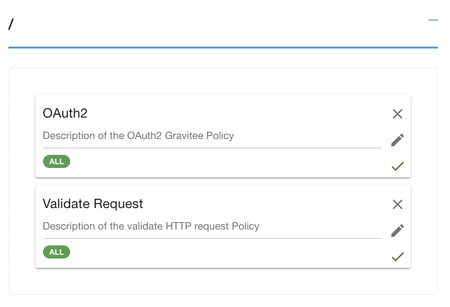Collapse the / path section
This screenshot has width=450, height=307.
click(x=433, y=20)
